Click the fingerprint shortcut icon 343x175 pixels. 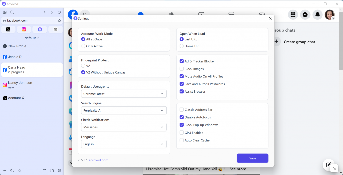pos(55,29)
